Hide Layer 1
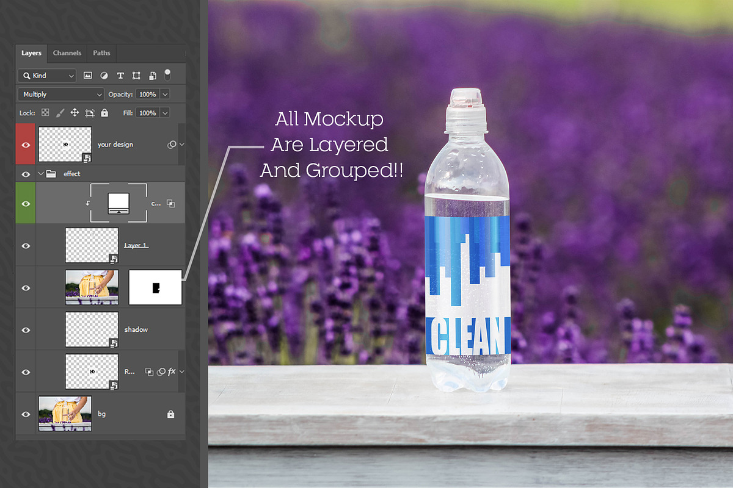This screenshot has width=733, height=488. tap(26, 245)
